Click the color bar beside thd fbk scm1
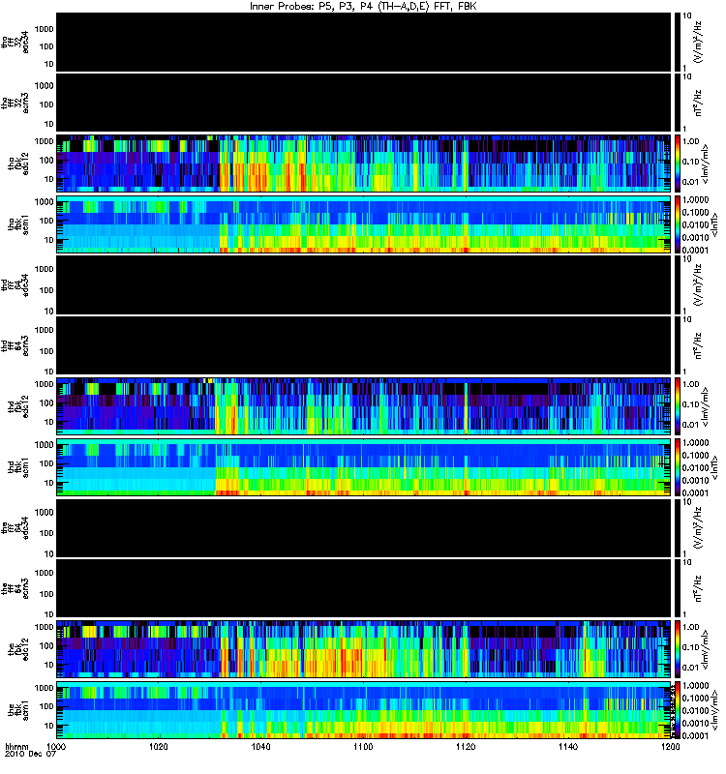Image resolution: width=726 pixels, height=774 pixels. click(678, 467)
